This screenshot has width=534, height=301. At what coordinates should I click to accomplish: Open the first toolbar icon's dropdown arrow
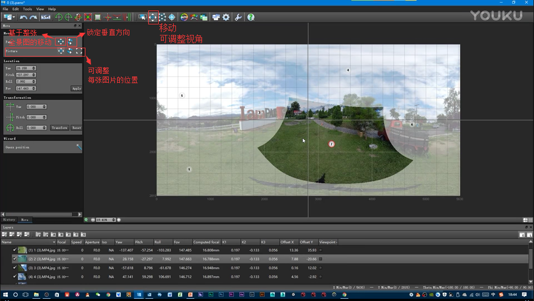pos(14,18)
